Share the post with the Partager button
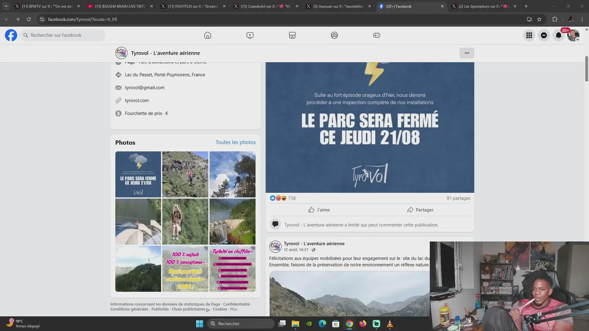This screenshot has height=331, width=589. coord(420,210)
